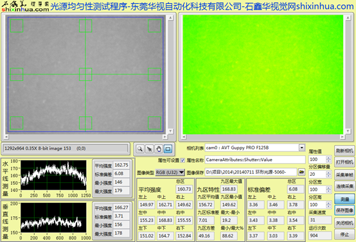
Task: Expand the 相机列表 camera dropdown
Action: point(302,148)
